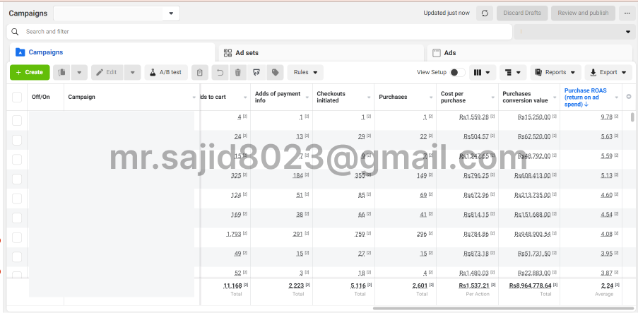Image resolution: width=638 pixels, height=313 pixels.
Task: Open the breakdown icon menu
Action: tap(514, 72)
